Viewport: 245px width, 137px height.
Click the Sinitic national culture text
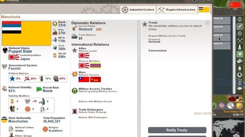(x=19, y=131)
